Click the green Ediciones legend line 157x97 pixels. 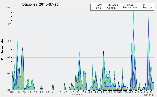pos(104,5)
